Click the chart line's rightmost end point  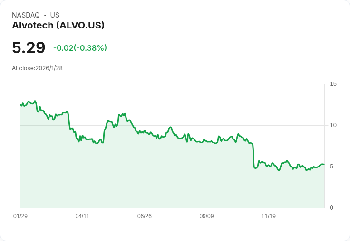[324, 165]
